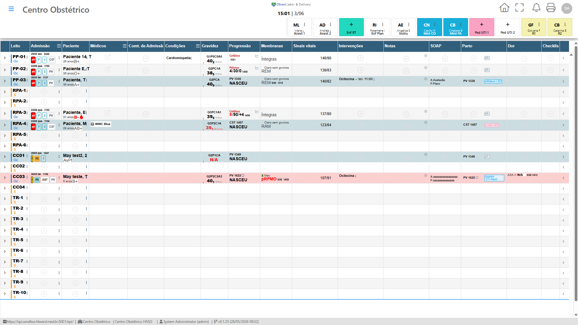The image size is (578, 325).
Task: Click vitals 148/90 for PP-01
Action: pyautogui.click(x=325, y=58)
